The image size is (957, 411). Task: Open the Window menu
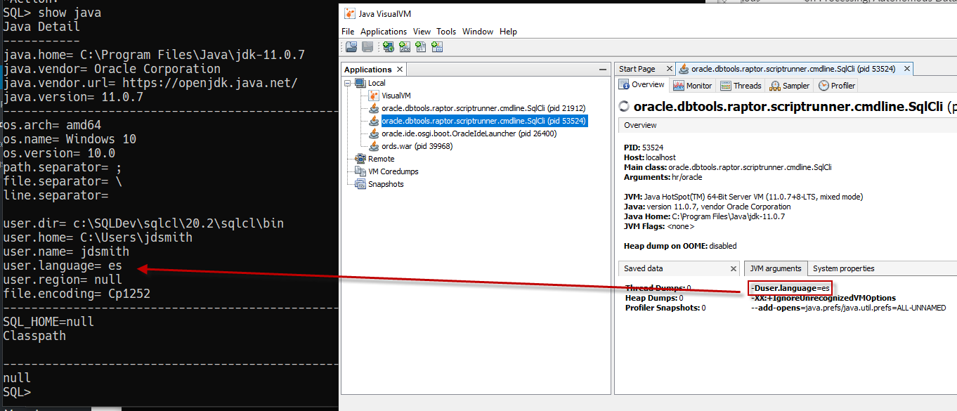point(478,32)
